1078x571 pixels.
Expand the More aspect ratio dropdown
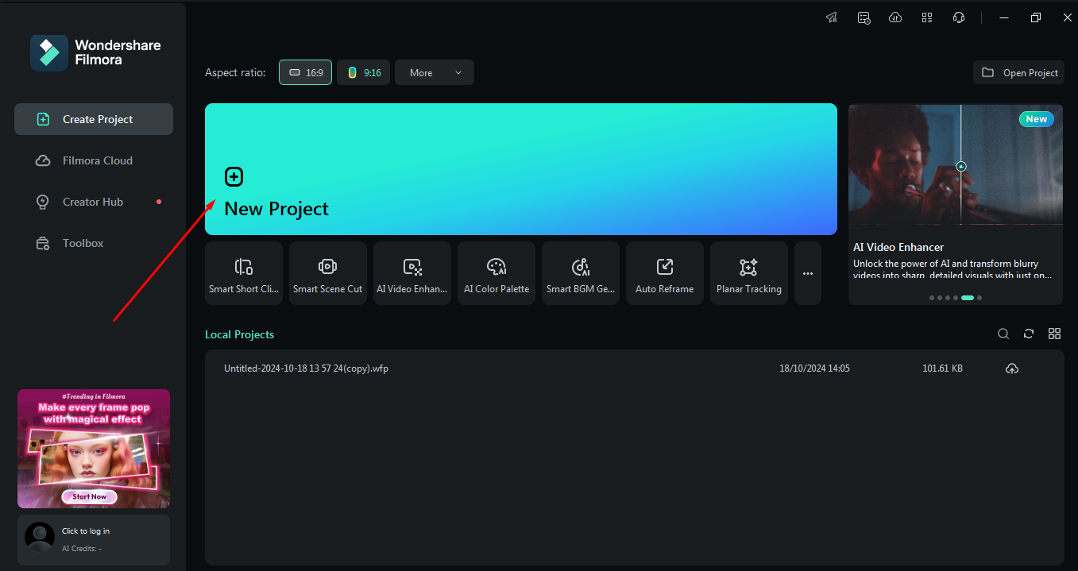pyautogui.click(x=435, y=72)
